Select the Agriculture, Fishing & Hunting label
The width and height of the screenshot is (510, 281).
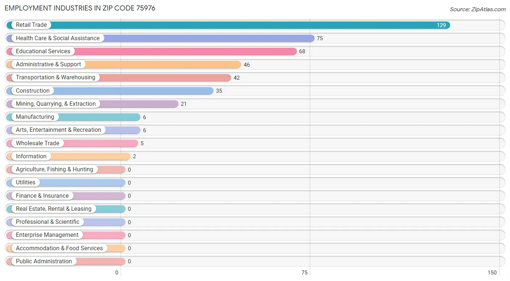[54, 169]
